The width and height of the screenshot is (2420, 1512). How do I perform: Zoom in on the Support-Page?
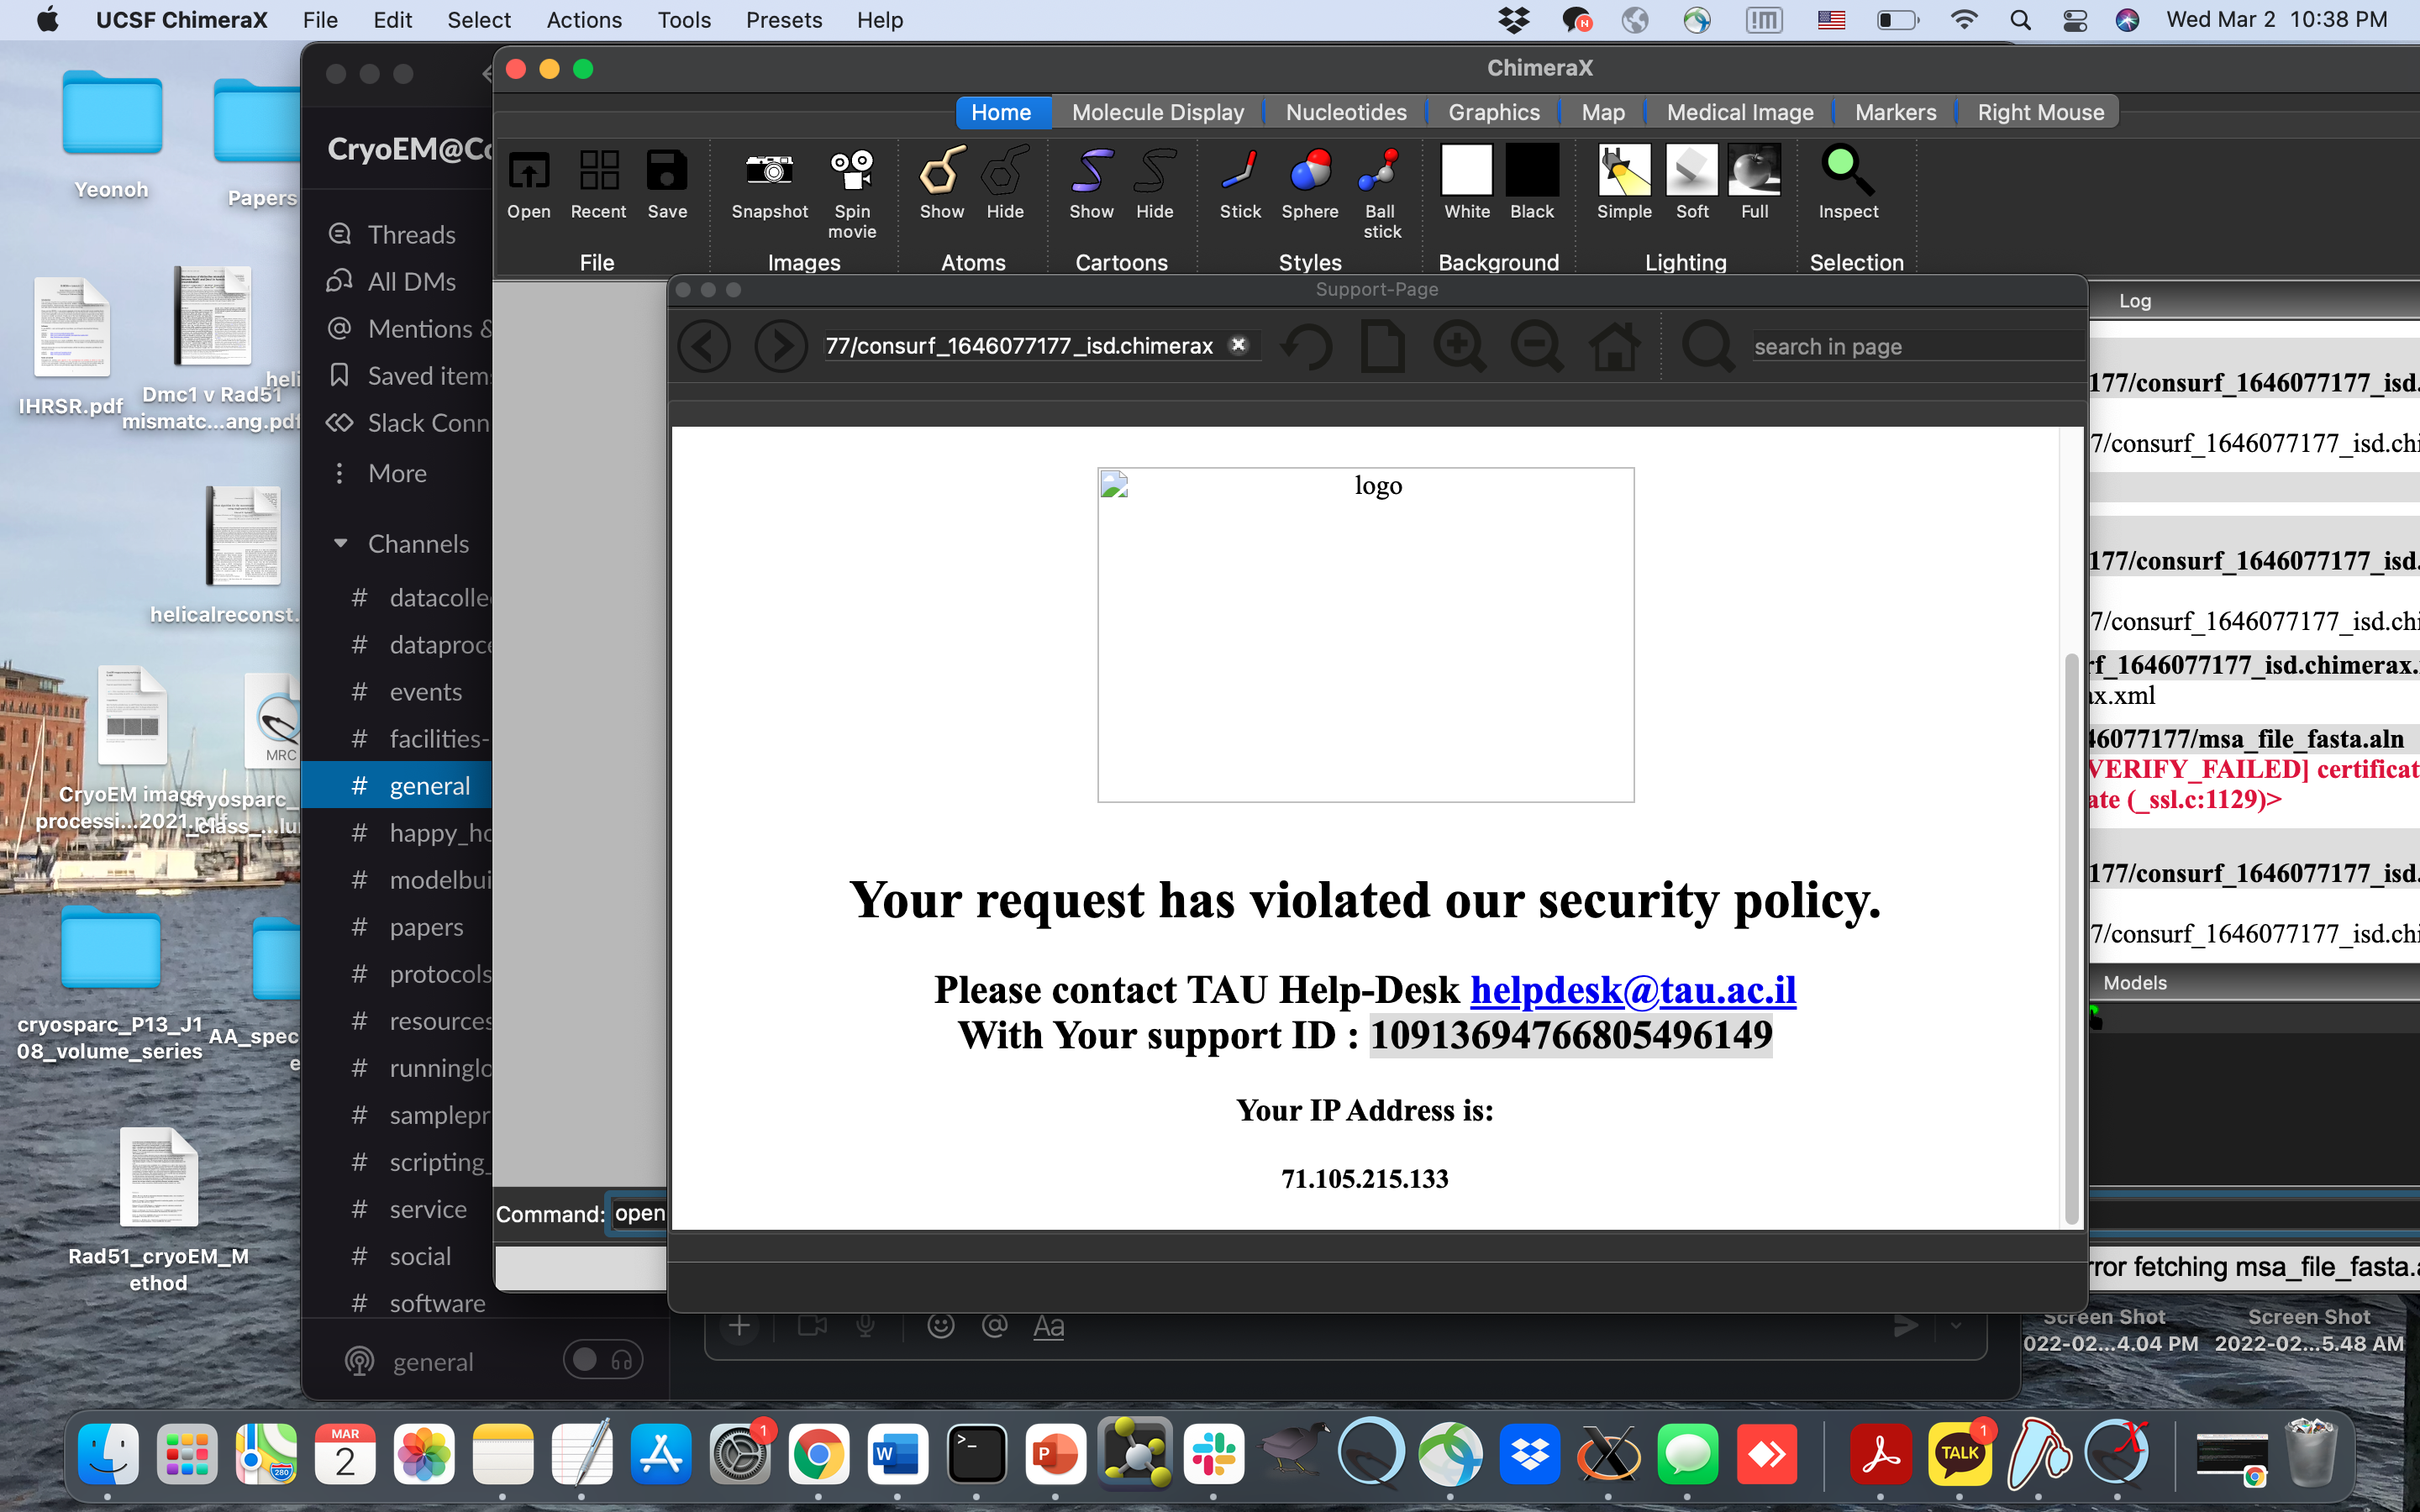[1459, 347]
